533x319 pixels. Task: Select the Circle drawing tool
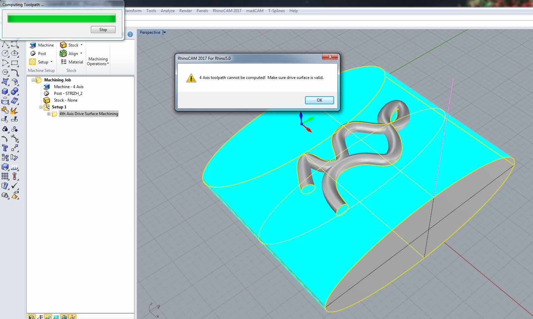pos(5,53)
